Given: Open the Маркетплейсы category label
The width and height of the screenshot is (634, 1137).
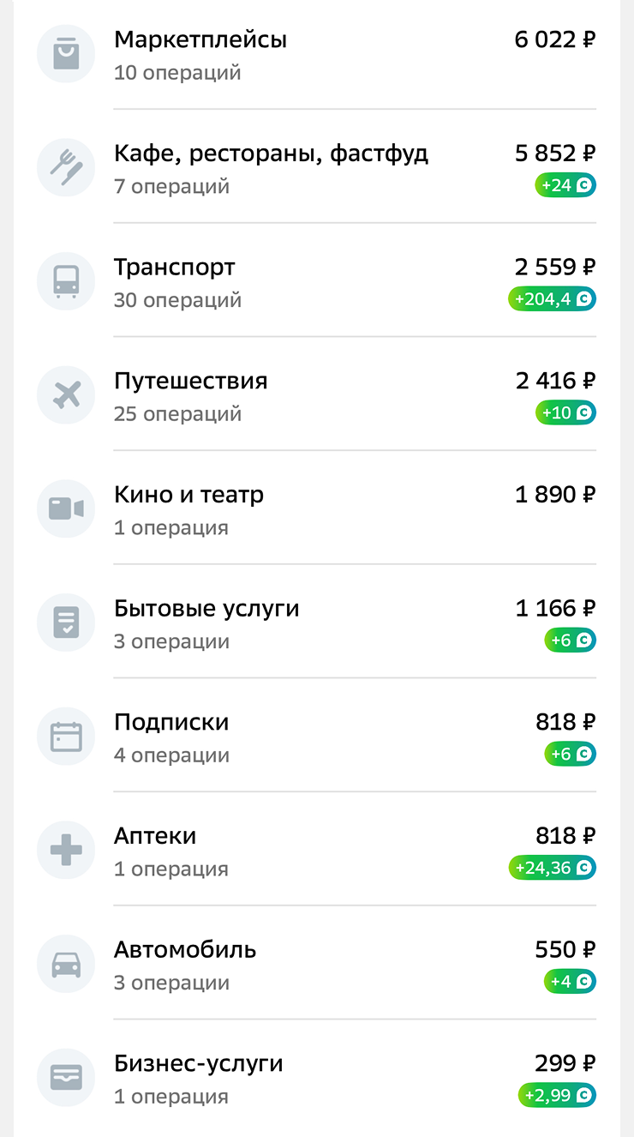Looking at the screenshot, I should pos(200,39).
